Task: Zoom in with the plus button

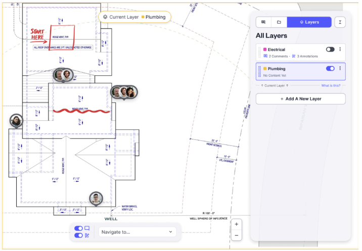Action: point(237,224)
